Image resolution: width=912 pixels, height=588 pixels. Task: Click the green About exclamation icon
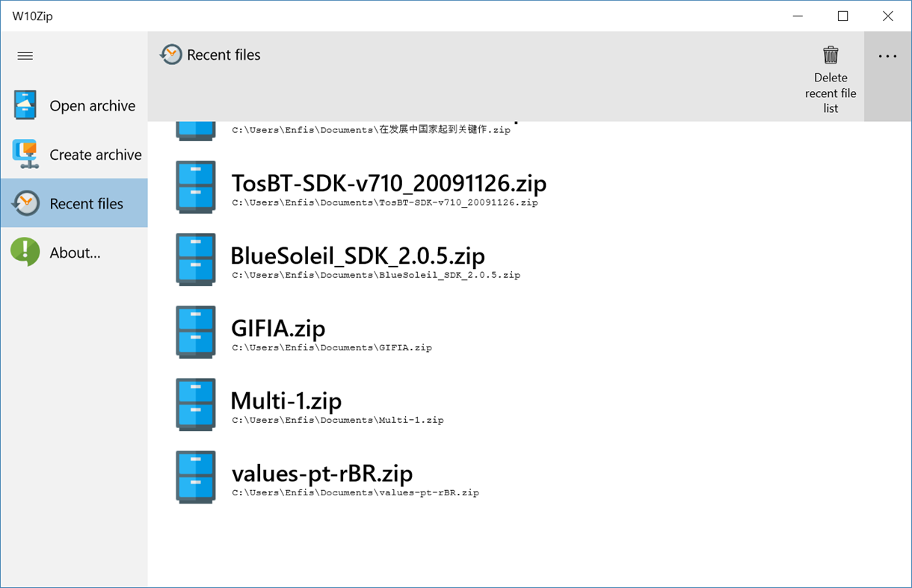point(25,252)
